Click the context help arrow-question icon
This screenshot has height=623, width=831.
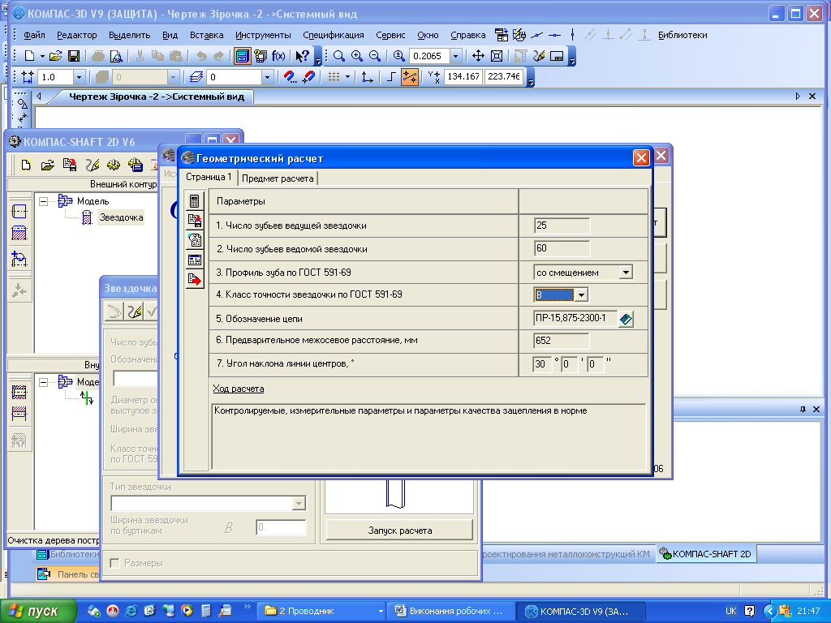[x=302, y=56]
